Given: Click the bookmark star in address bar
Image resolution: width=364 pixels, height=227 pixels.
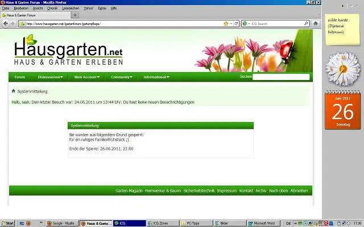Looking at the screenshot, I should [x=226, y=24].
